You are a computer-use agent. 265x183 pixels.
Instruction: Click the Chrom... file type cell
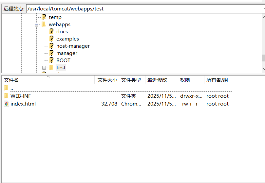131,104
